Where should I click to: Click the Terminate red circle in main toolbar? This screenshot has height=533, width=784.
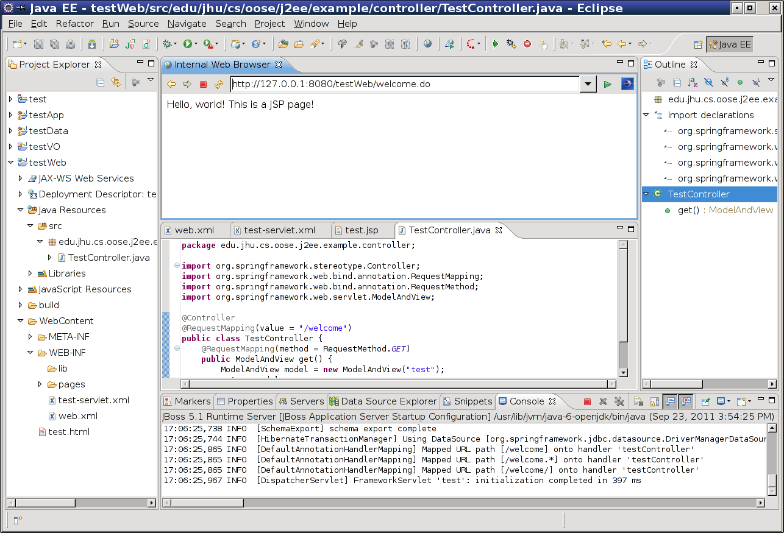[527, 44]
